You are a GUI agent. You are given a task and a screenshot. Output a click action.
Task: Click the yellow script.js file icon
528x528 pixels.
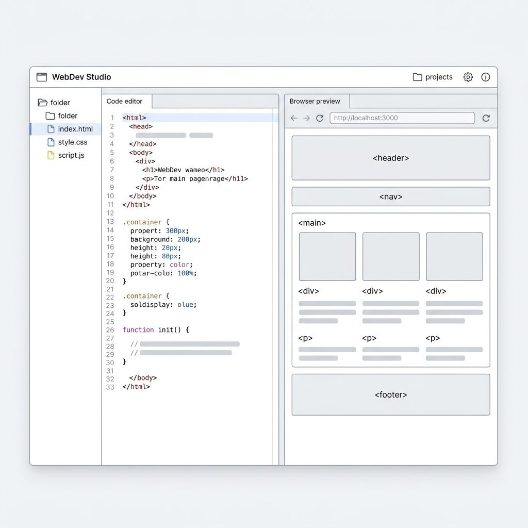tap(51, 155)
